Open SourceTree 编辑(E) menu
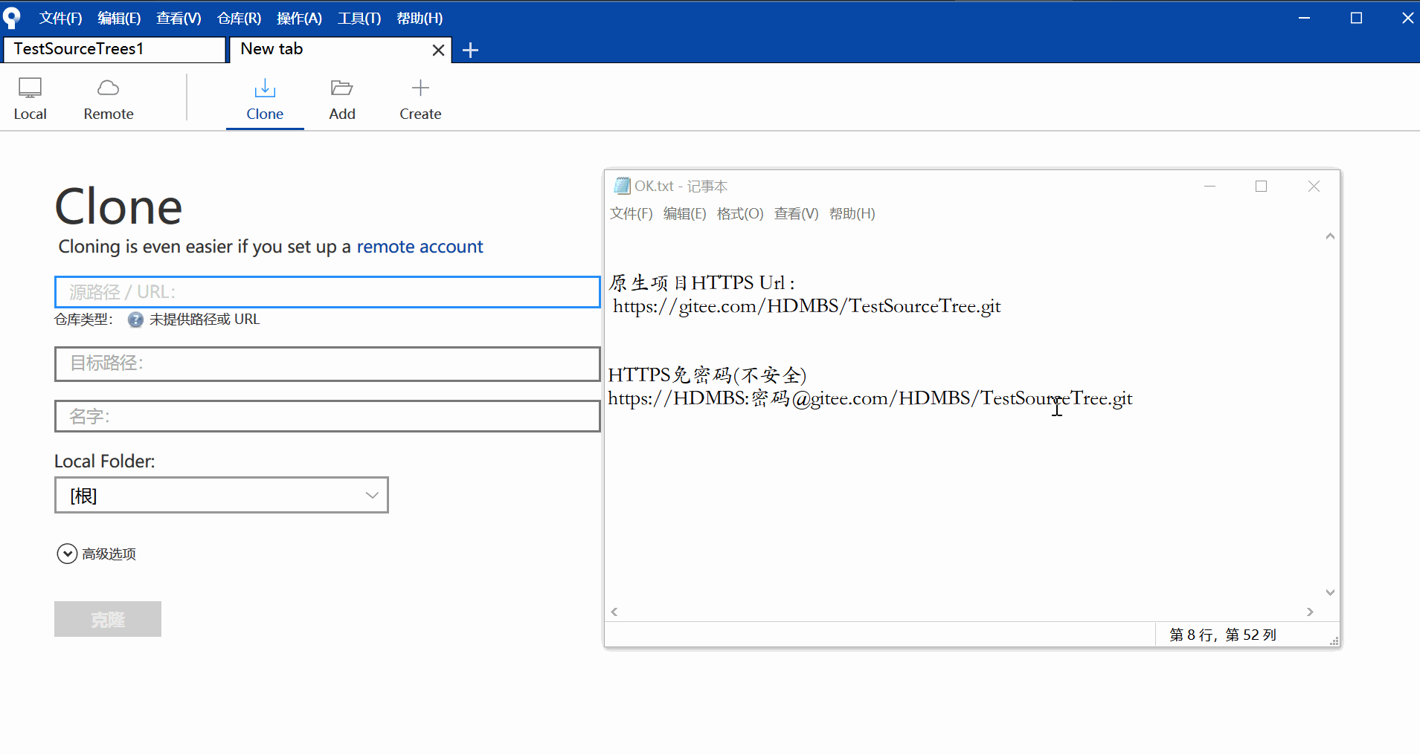The height and width of the screenshot is (755, 1420). pos(119,18)
